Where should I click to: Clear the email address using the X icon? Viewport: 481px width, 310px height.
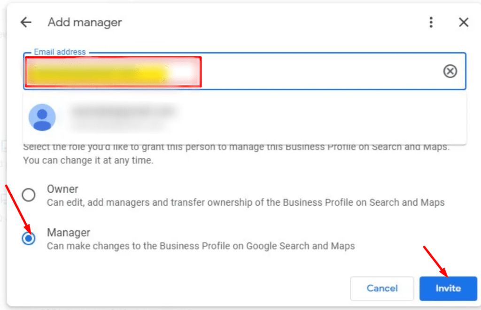(450, 71)
